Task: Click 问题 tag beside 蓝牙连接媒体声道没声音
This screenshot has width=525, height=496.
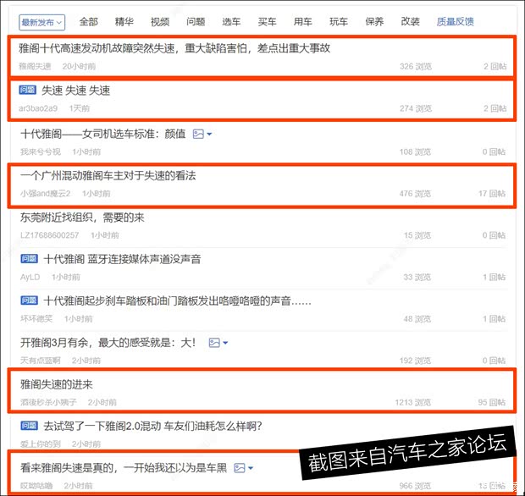Action: [29, 258]
